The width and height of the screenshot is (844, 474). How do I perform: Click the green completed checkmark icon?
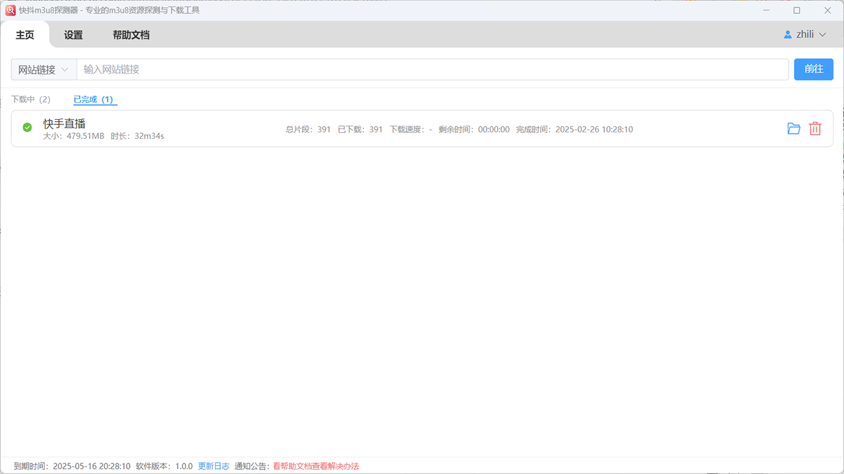(x=27, y=128)
